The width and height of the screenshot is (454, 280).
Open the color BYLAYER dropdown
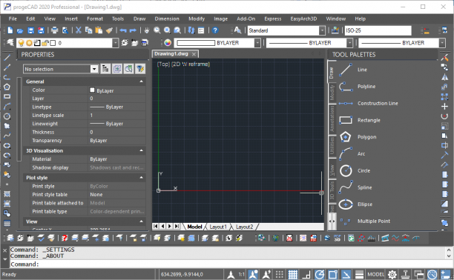point(257,43)
